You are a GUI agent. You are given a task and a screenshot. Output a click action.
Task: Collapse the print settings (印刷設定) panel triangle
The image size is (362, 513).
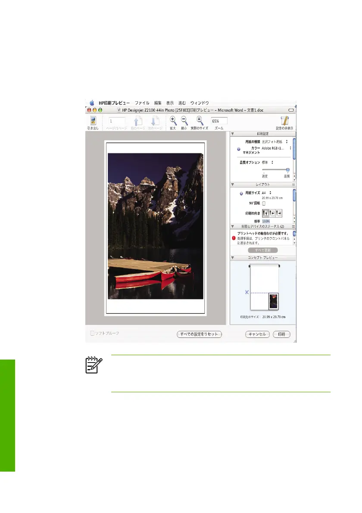233,134
